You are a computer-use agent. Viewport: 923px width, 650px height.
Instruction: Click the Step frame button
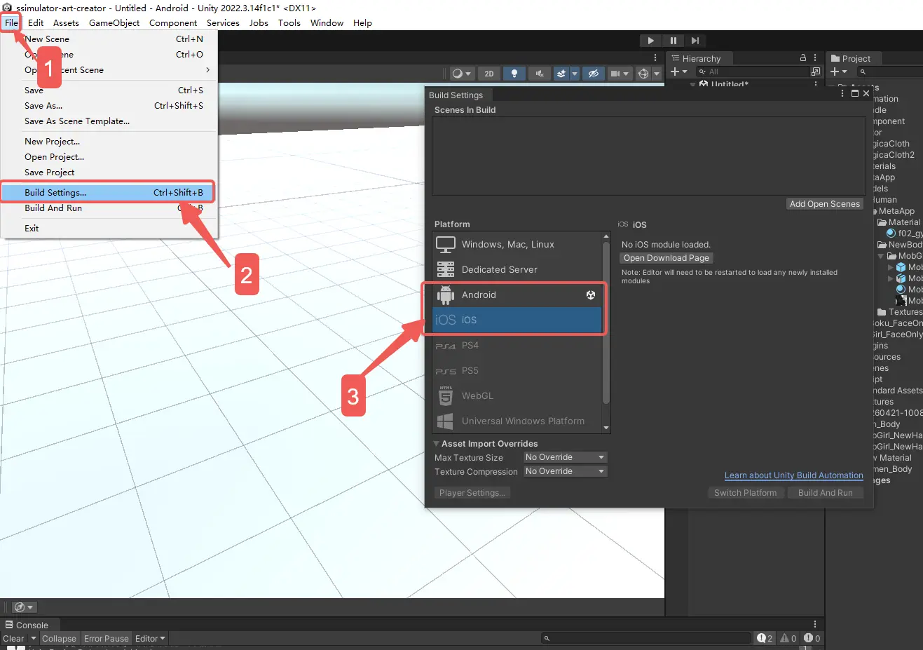pyautogui.click(x=695, y=41)
